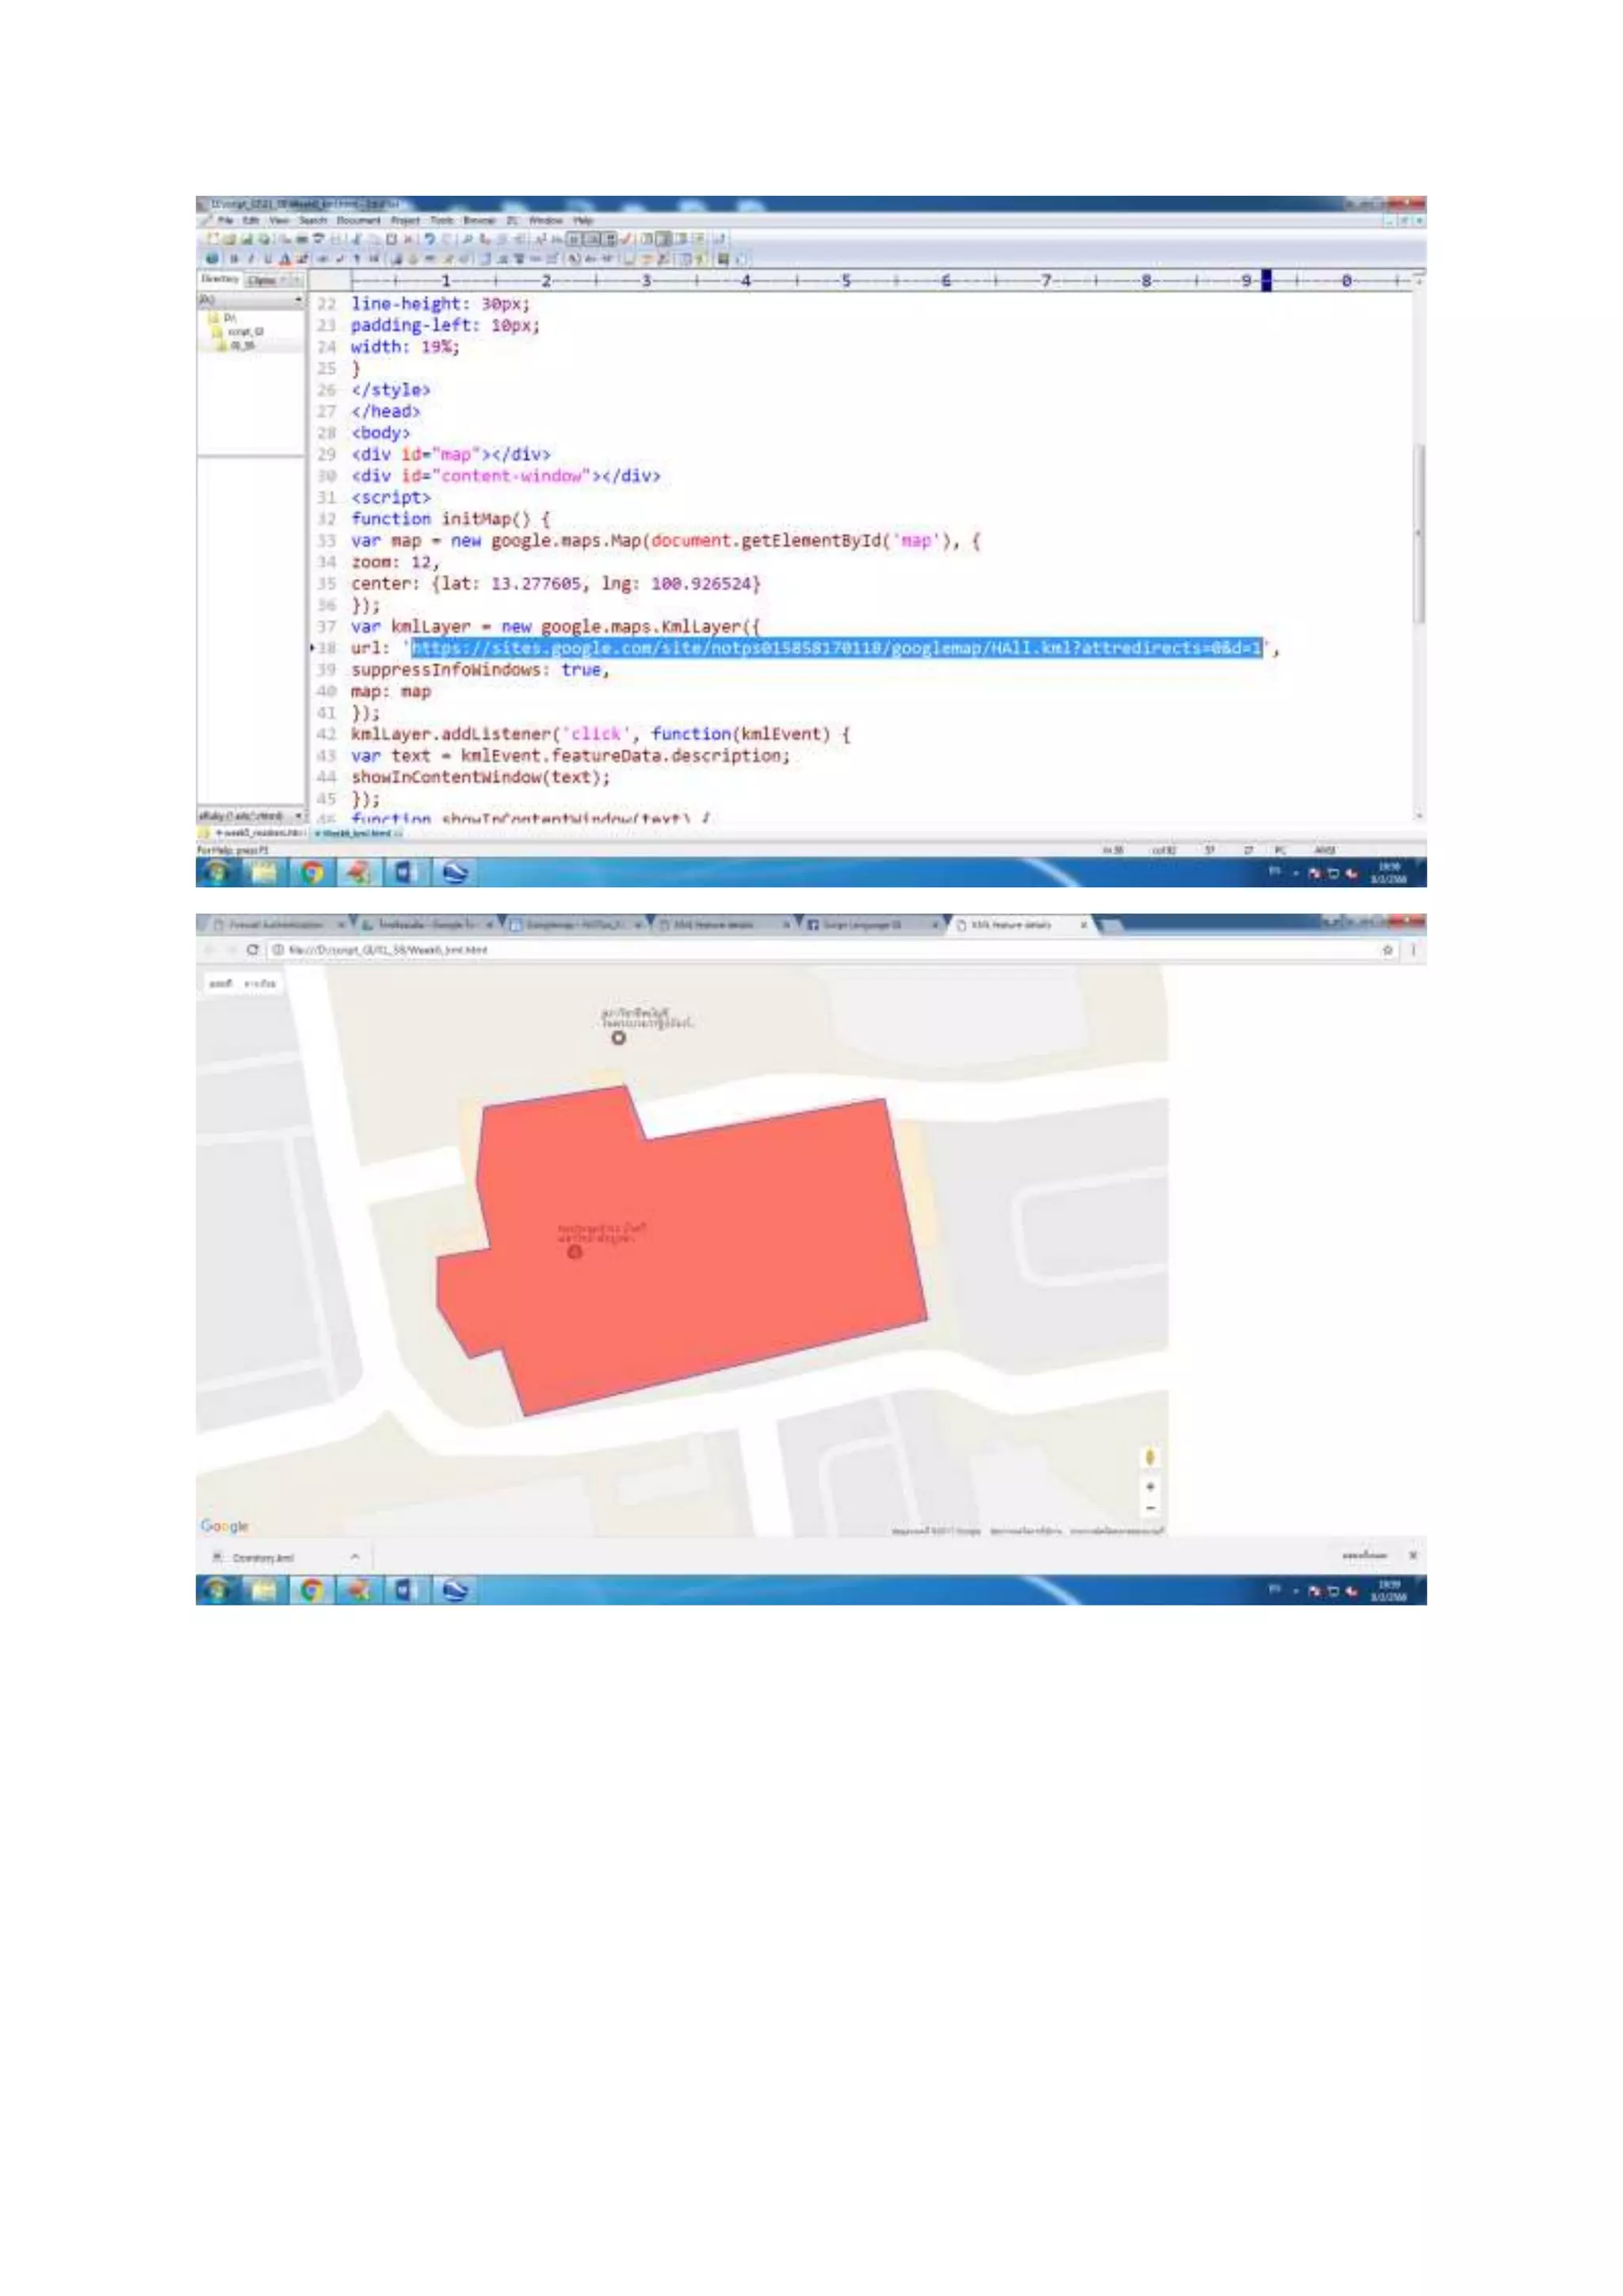
Task: Open the drive selector dropdown in directory panel
Action: pos(298,300)
